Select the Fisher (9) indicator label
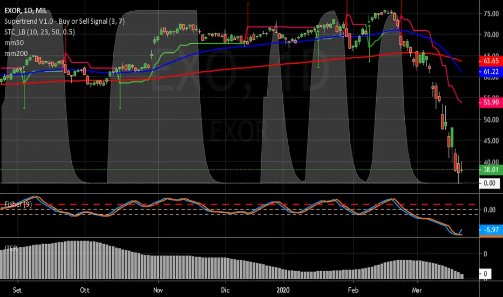The image size is (503, 297). tap(18, 204)
